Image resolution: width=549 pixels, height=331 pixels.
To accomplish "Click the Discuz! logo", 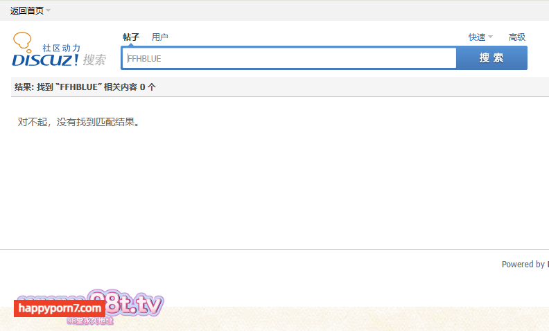I will [45, 60].
